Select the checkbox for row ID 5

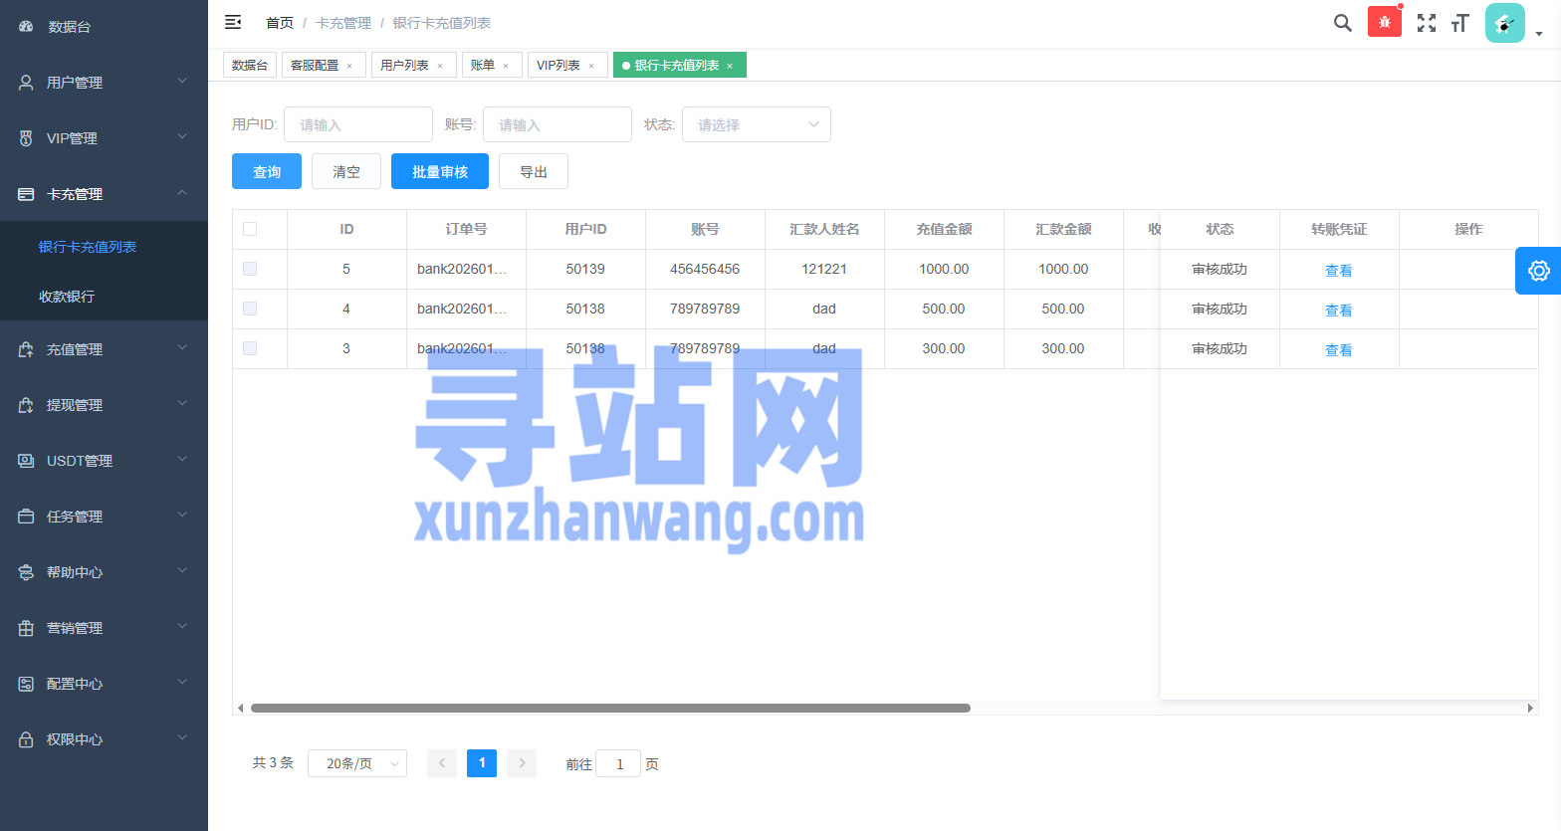[250, 269]
